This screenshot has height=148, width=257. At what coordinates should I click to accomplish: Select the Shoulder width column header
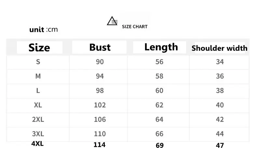click(x=219, y=48)
